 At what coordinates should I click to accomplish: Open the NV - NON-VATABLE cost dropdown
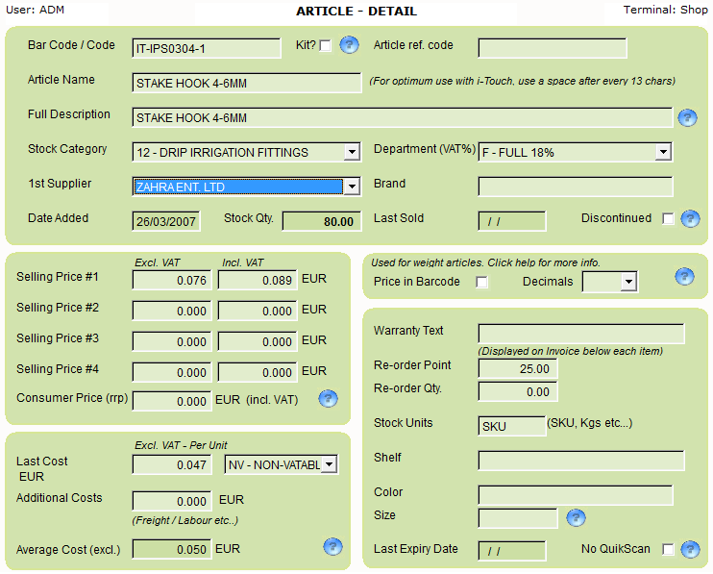click(x=330, y=465)
